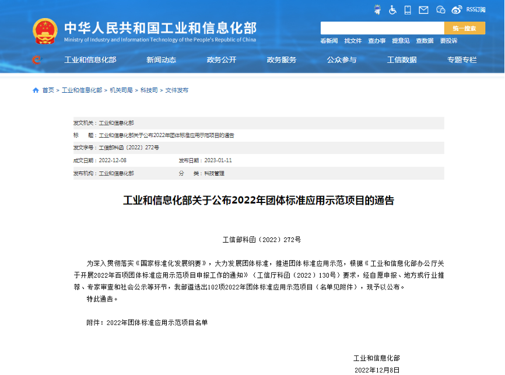Click the 特此通告。 line
505x375 pixels.
[x=103, y=299]
